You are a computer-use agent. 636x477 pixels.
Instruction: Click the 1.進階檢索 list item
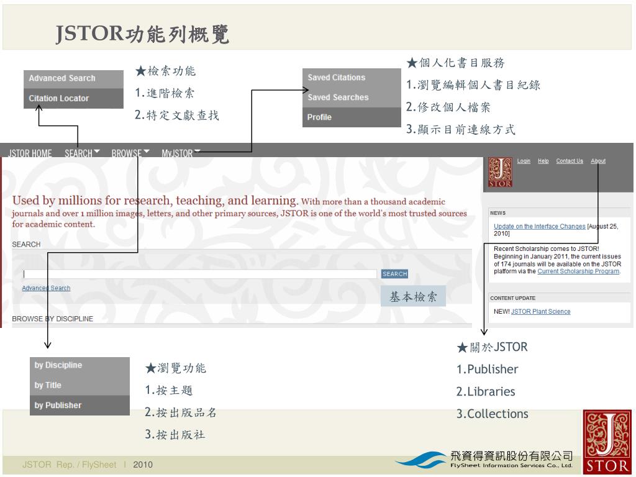tap(165, 93)
